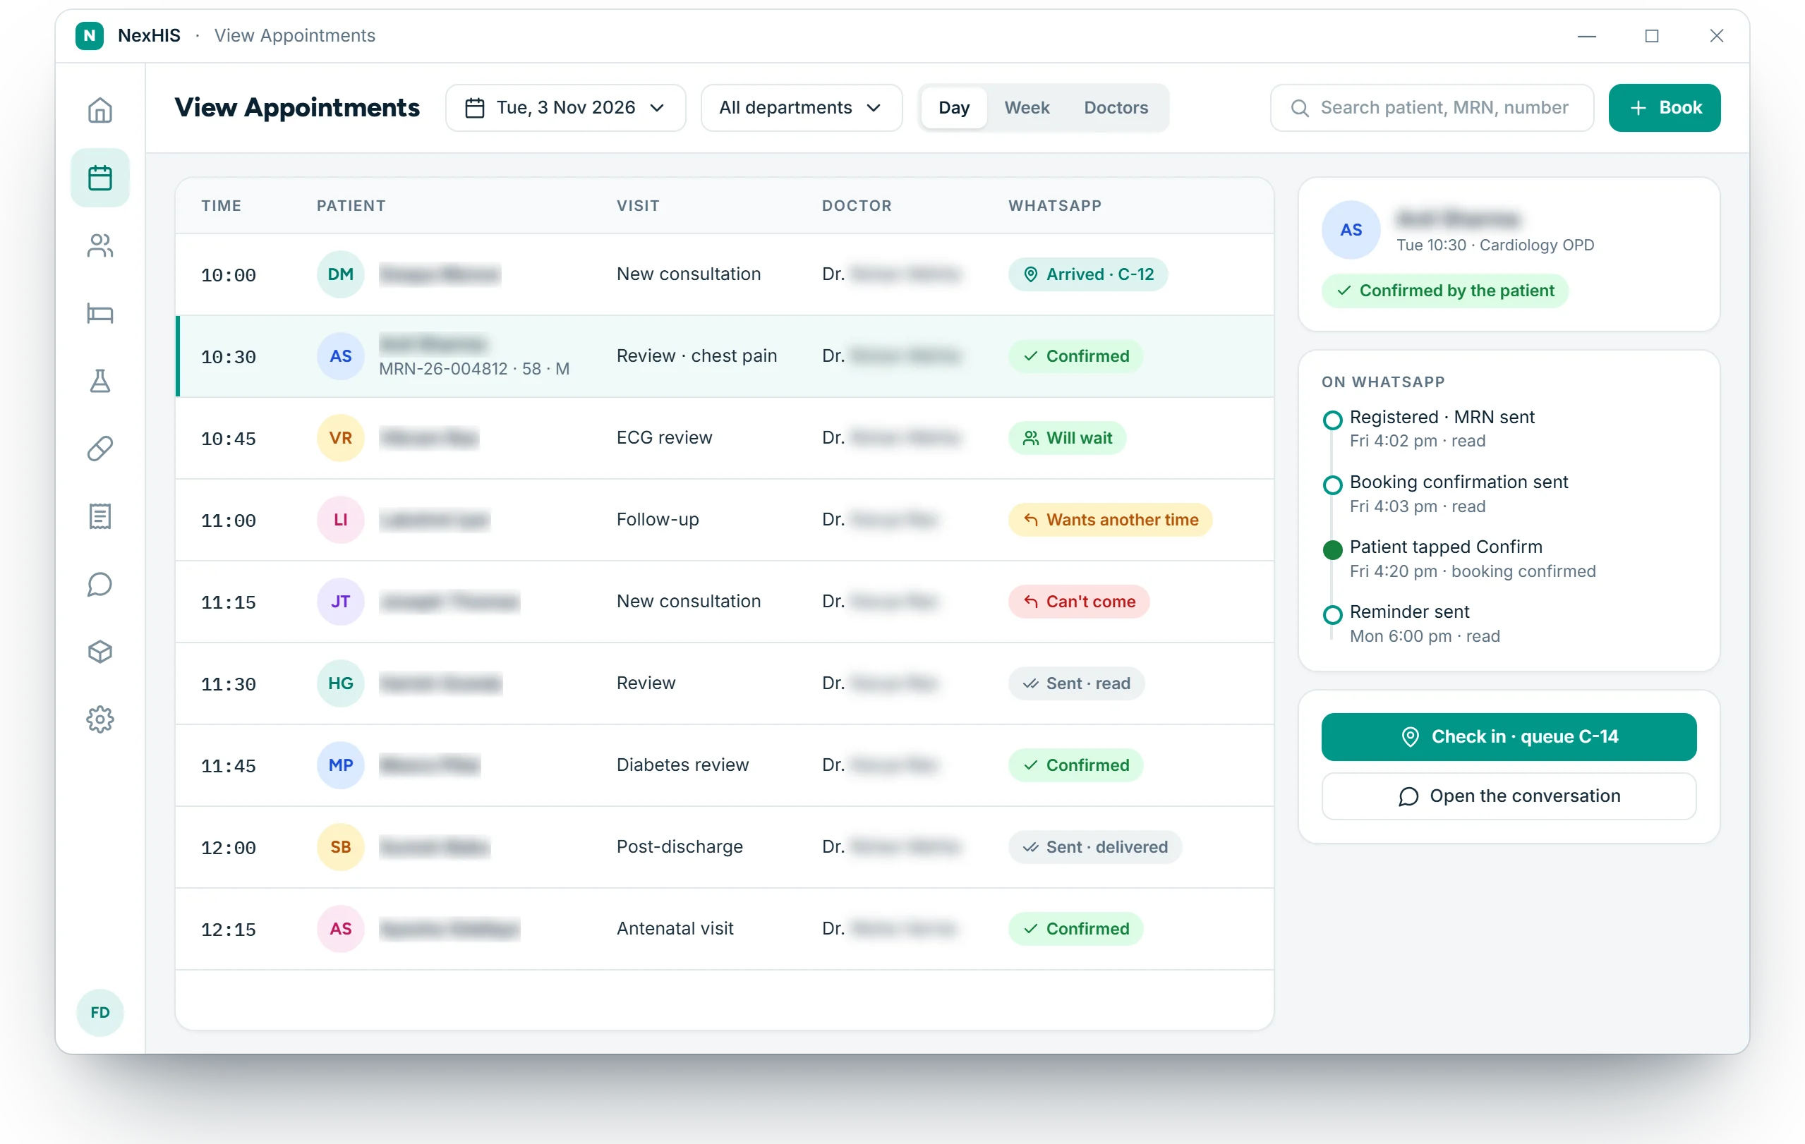This screenshot has width=1805, height=1144.
Task: Click the WHATSAPP column header
Action: [x=1055, y=205]
